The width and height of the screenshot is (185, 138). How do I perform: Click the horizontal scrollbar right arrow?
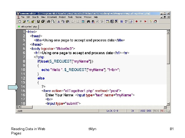(165, 107)
